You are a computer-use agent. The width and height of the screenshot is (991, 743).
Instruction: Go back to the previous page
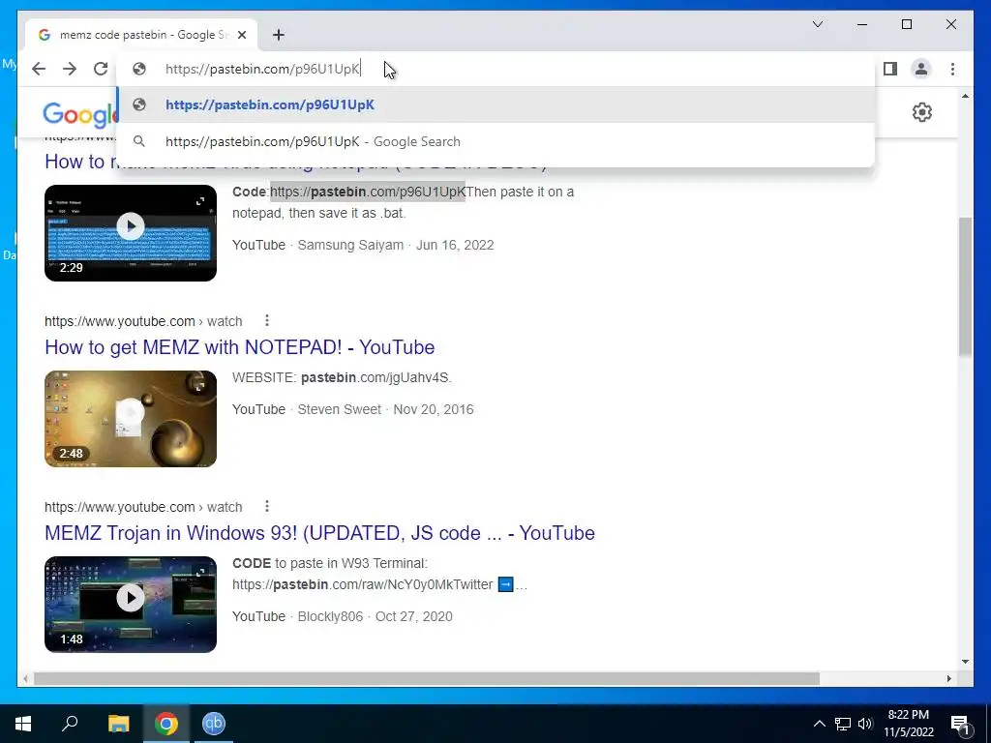point(39,69)
